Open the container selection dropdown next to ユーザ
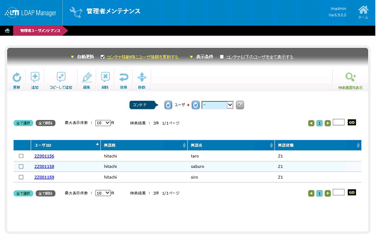 [x=217, y=105]
